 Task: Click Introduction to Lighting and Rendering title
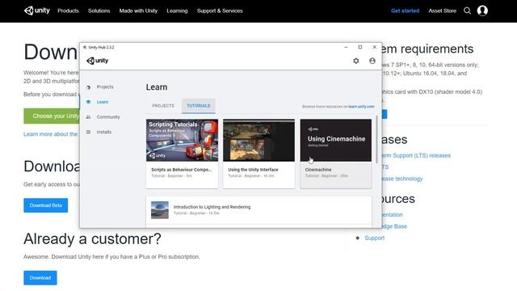tap(212, 207)
